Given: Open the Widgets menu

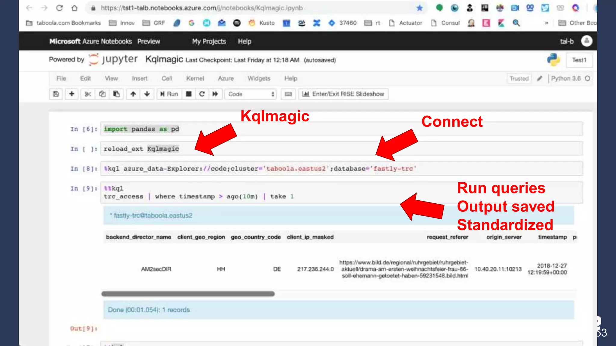Looking at the screenshot, I should pyautogui.click(x=259, y=78).
